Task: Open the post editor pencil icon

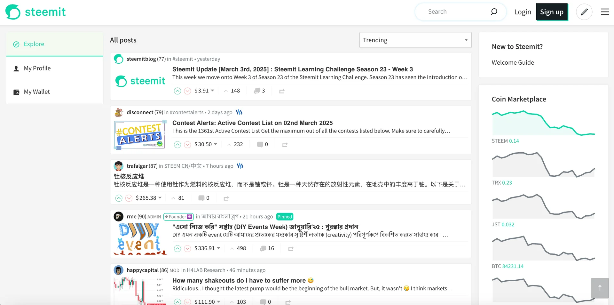Action: [x=584, y=12]
